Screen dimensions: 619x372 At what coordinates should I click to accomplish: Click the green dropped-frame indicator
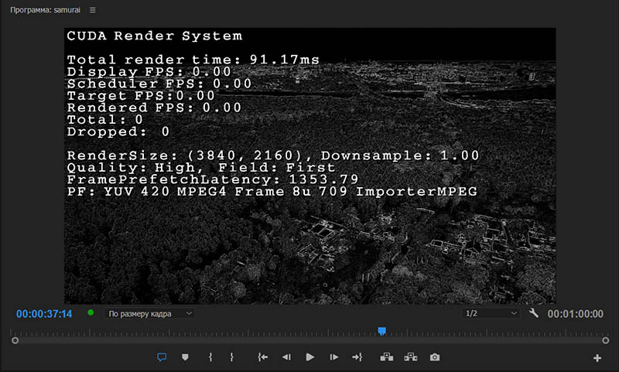(91, 312)
